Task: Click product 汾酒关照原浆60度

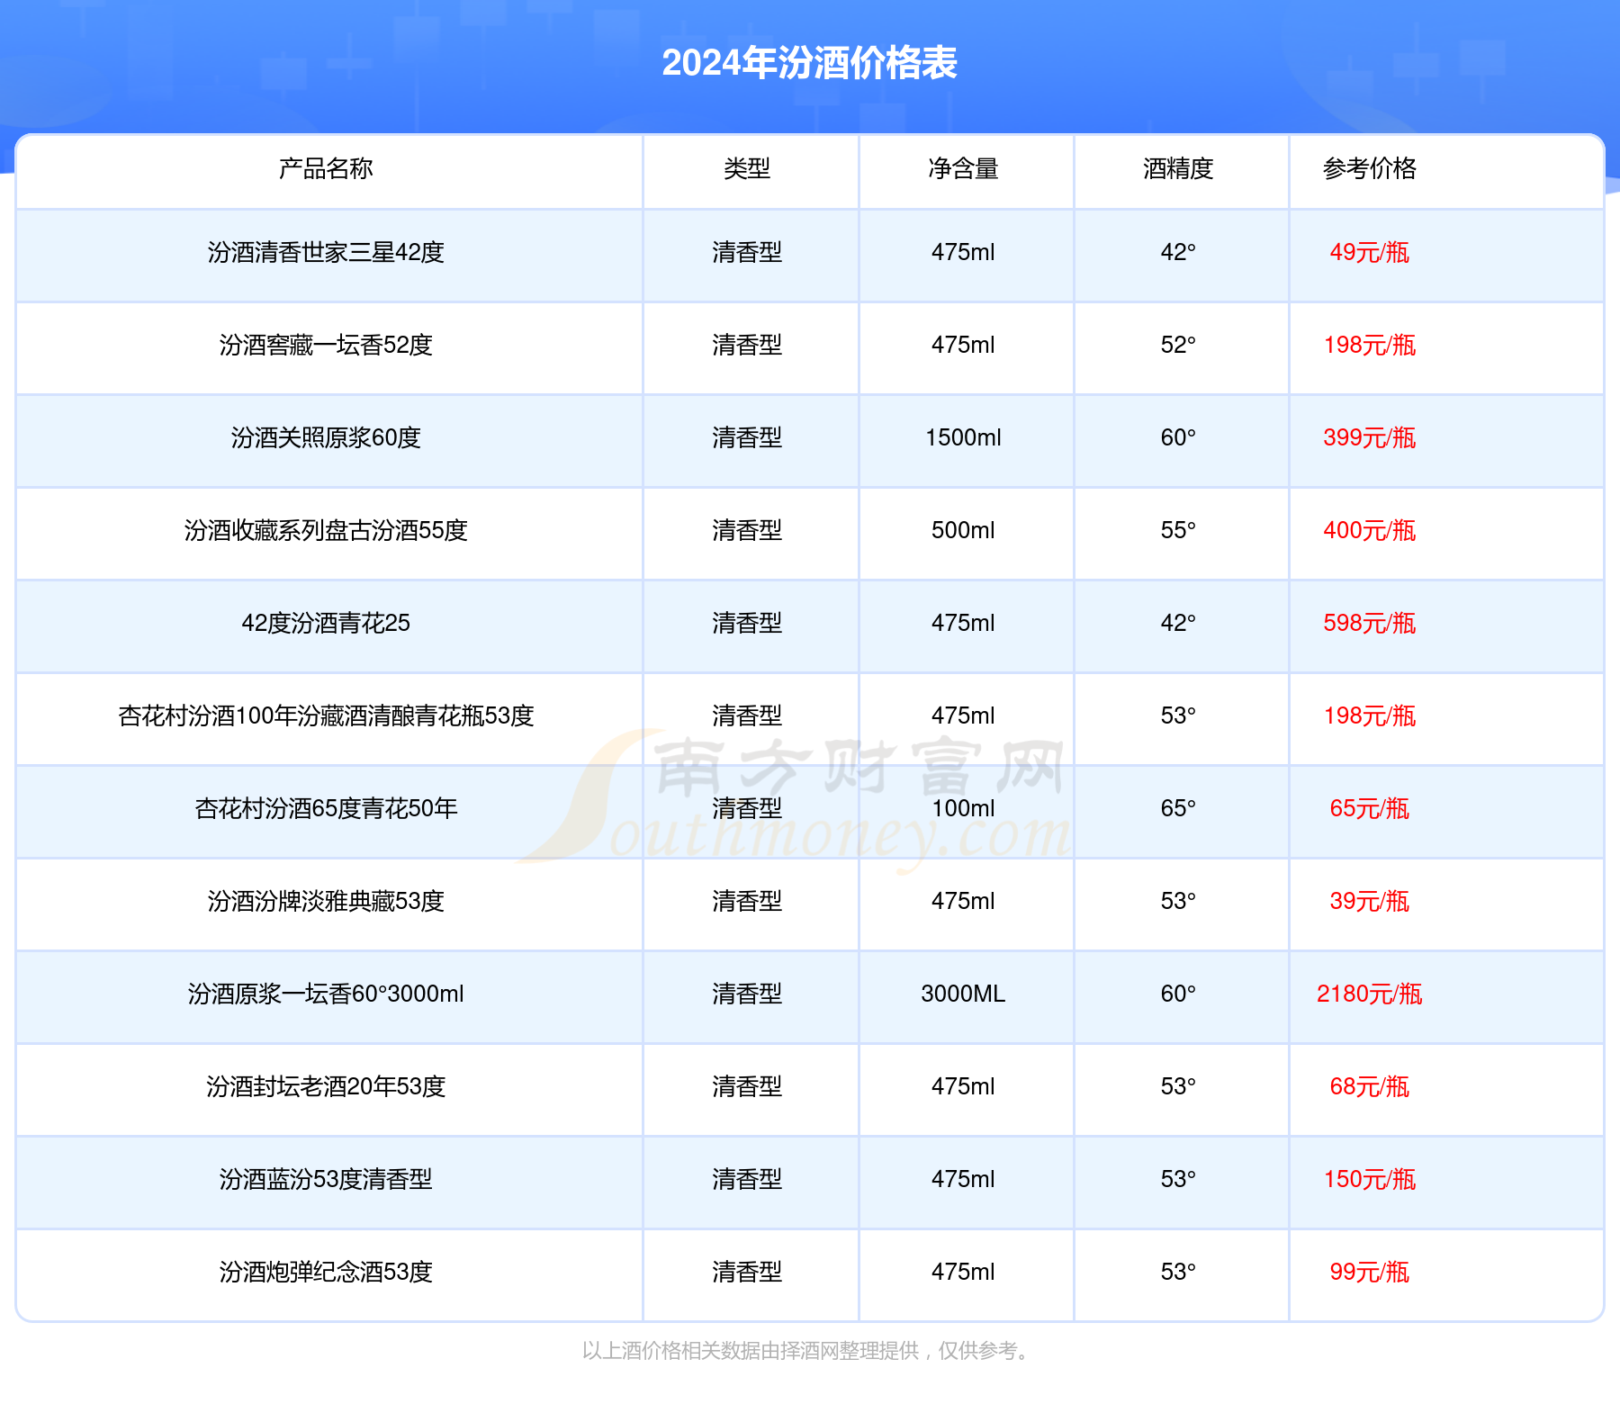Action: point(326,437)
